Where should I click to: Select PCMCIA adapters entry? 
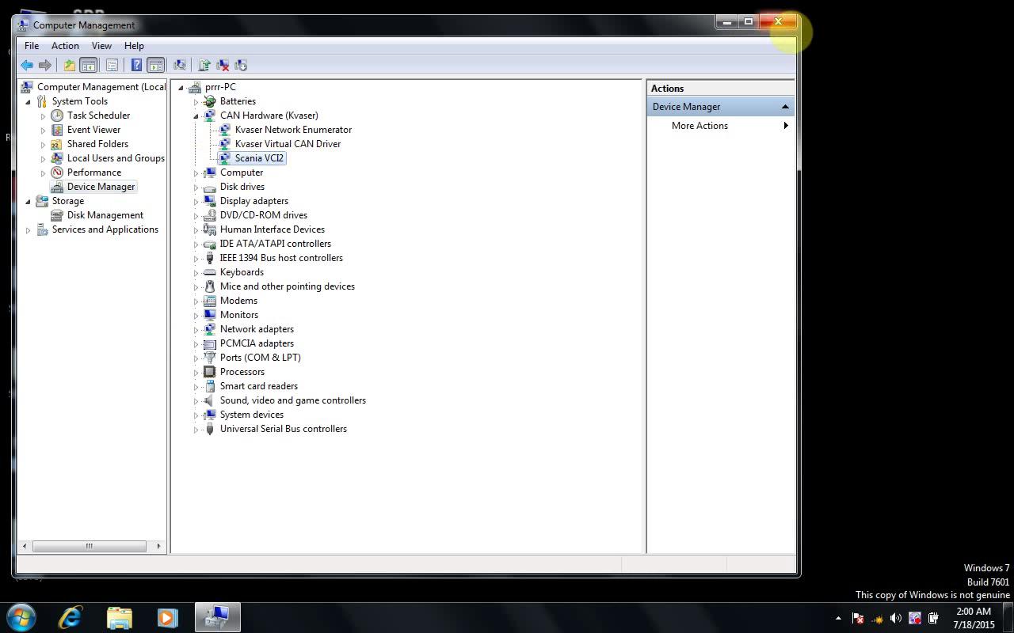(257, 343)
